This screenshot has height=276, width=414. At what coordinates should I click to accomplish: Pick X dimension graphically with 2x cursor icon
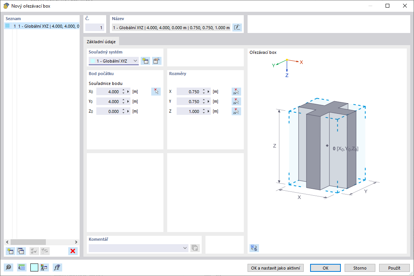[x=236, y=92]
